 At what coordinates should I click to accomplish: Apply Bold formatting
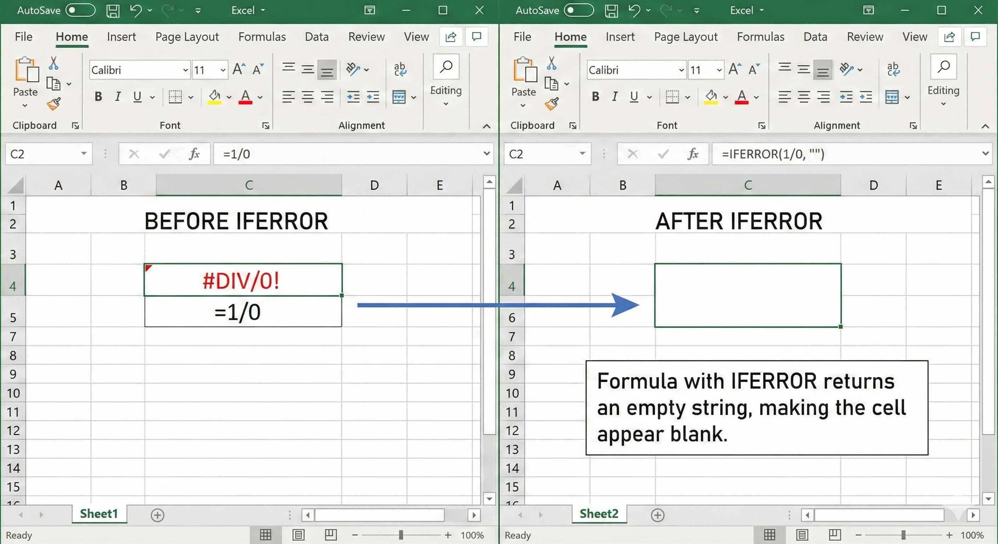click(x=98, y=97)
